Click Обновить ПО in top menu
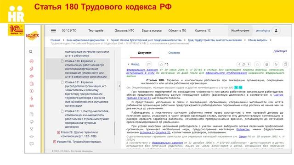The width and height of the screenshot is (294, 165). pos(177,31)
